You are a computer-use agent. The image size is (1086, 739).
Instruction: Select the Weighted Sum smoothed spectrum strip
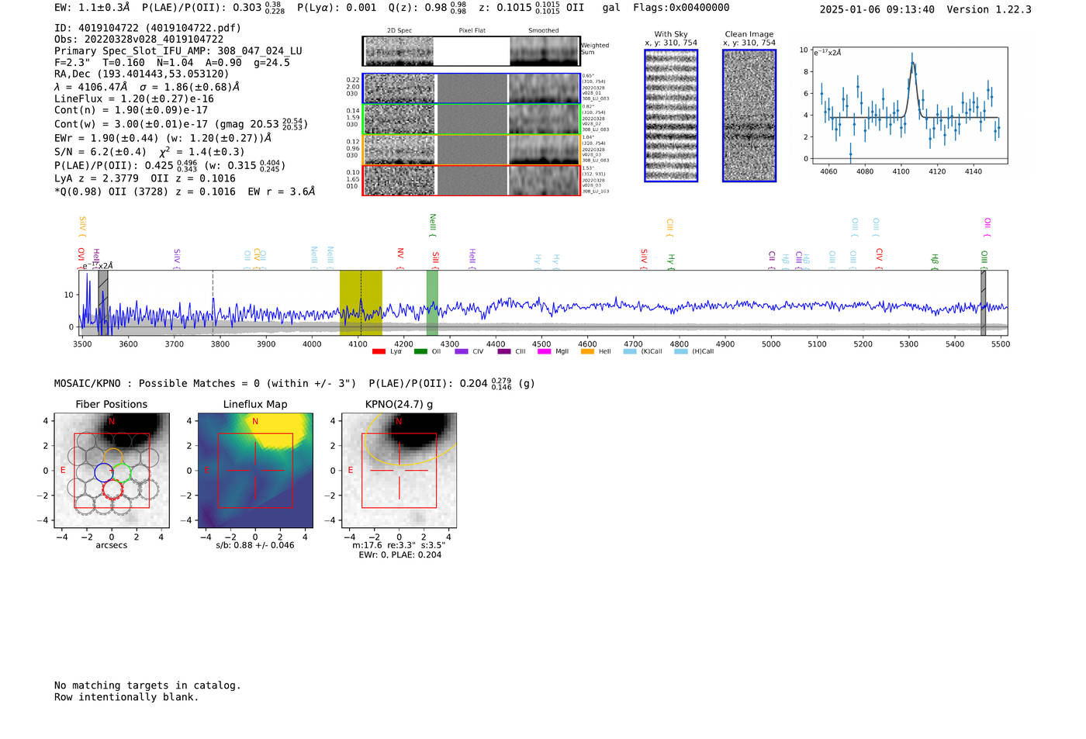click(x=545, y=51)
